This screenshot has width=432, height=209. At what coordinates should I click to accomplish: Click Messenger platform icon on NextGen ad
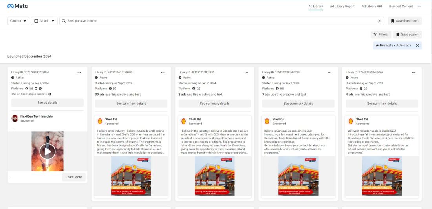point(40,89)
